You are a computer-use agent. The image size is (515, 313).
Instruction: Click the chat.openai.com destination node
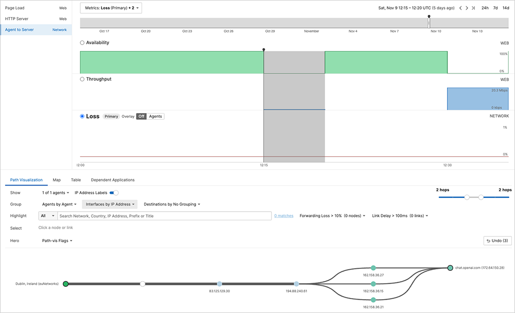[450, 268]
